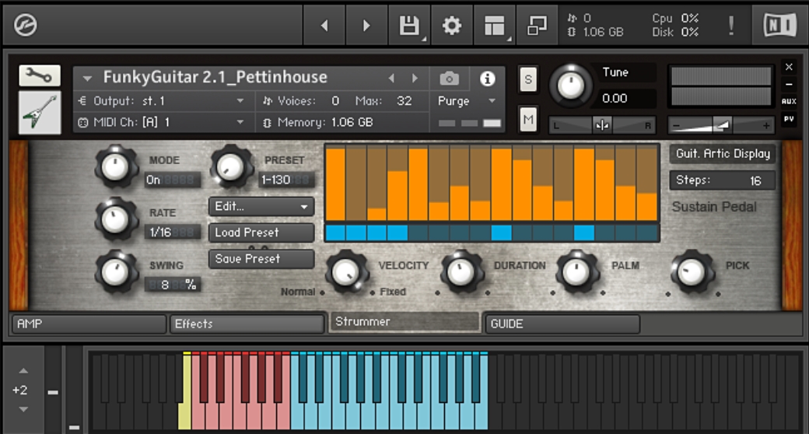Click the first orange velocity bar
Viewport: 809px width, 434px height.
336,184
